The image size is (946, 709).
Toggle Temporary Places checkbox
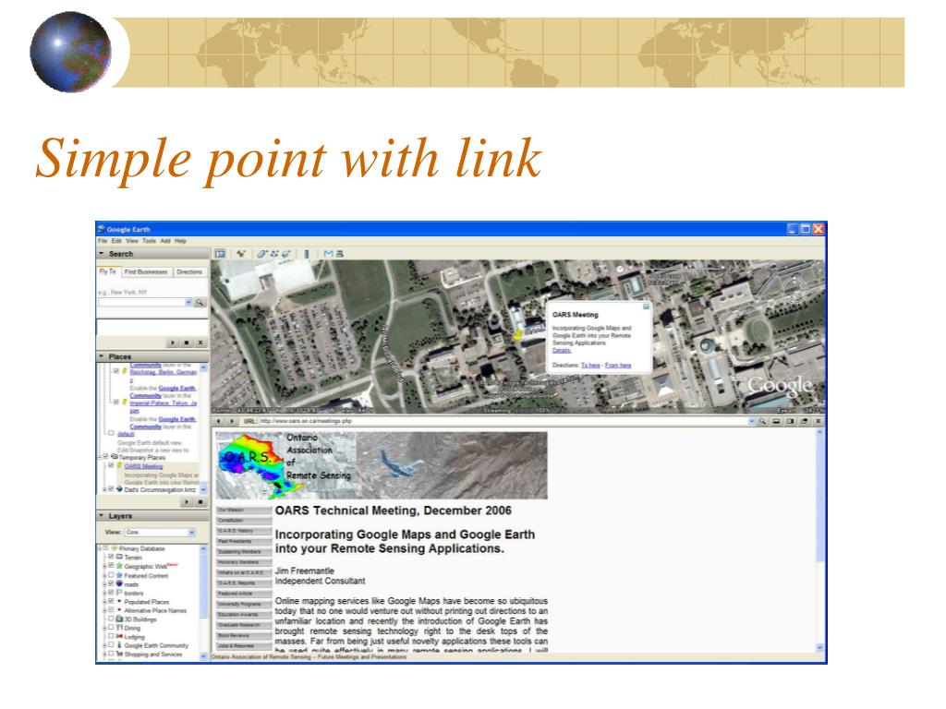point(105,456)
